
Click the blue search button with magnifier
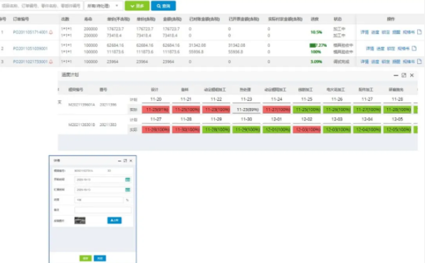tap(163, 6)
